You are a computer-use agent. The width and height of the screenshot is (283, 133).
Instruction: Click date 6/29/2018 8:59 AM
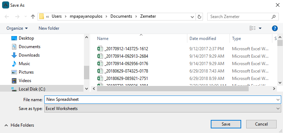pyautogui.click(x=207, y=79)
